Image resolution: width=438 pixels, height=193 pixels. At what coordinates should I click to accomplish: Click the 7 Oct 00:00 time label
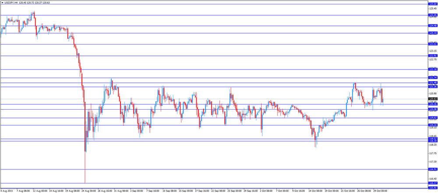[x=283, y=191]
